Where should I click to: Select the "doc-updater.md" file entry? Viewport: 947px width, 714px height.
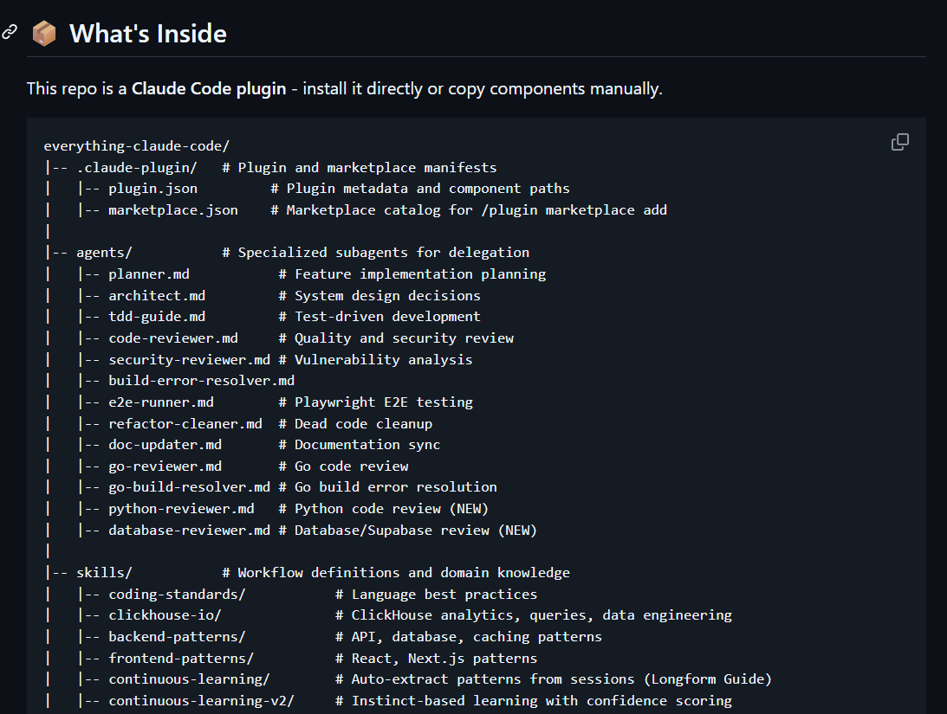pyautogui.click(x=165, y=445)
